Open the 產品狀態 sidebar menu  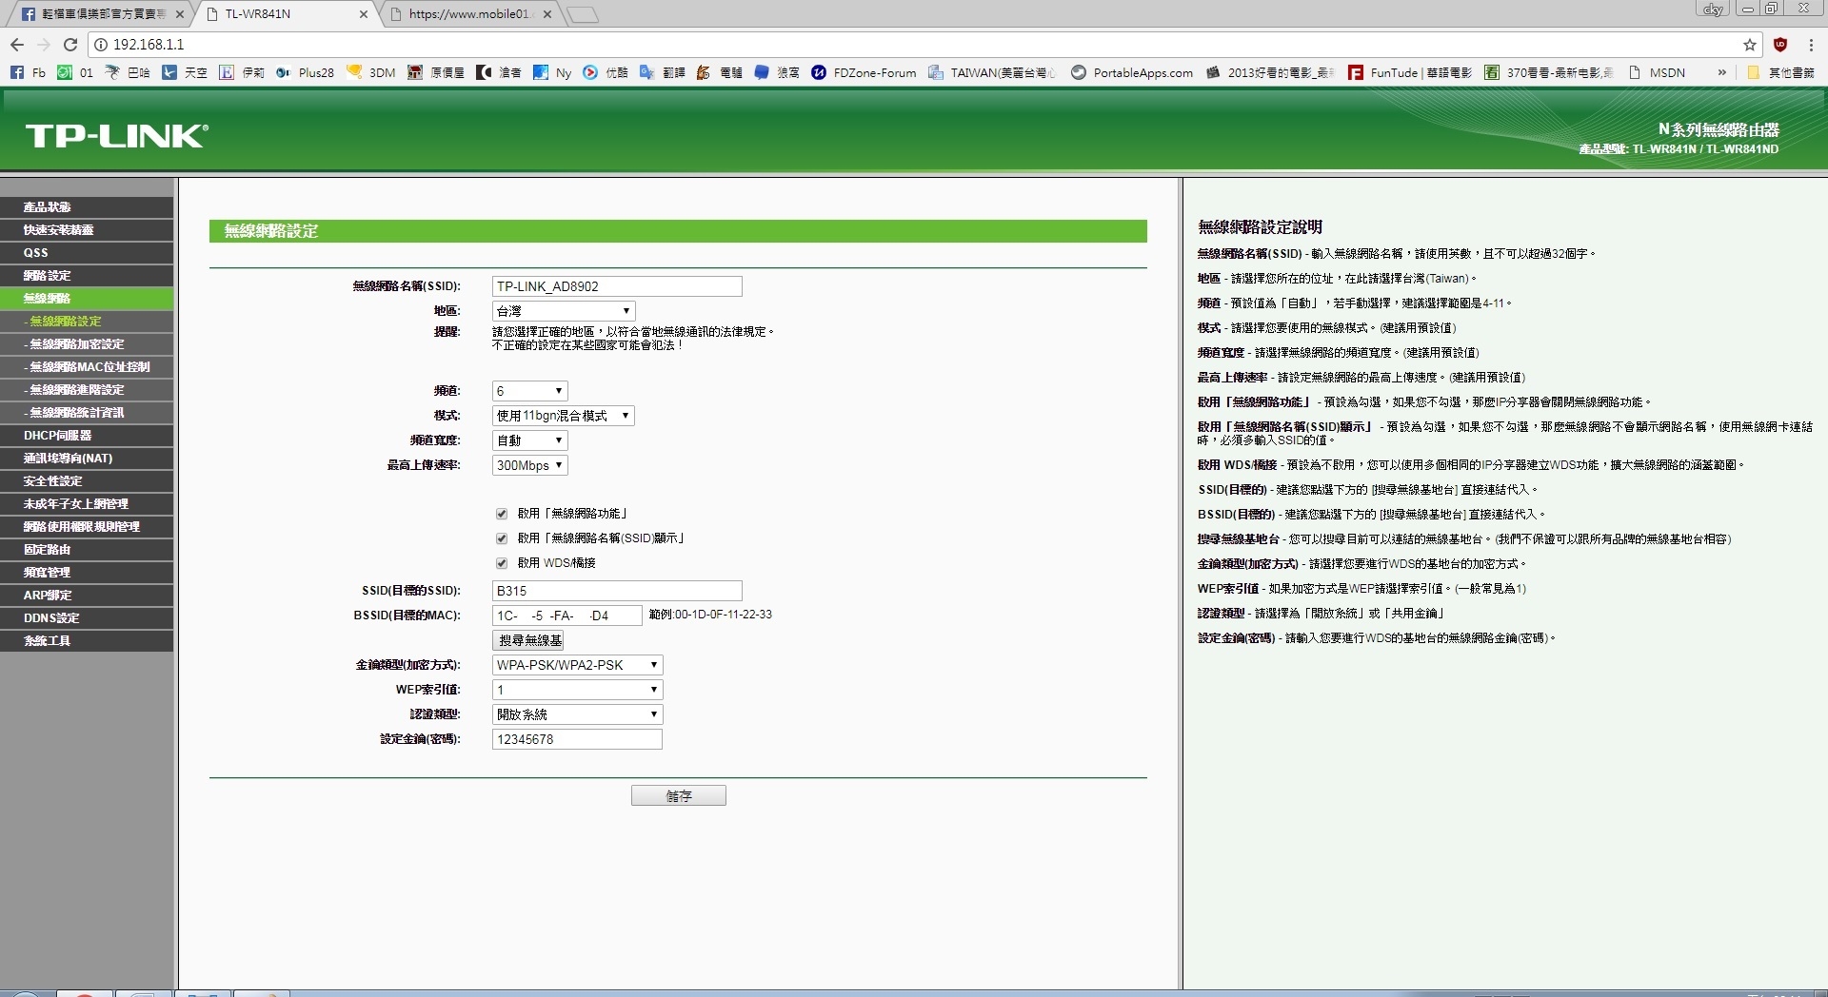(x=87, y=207)
